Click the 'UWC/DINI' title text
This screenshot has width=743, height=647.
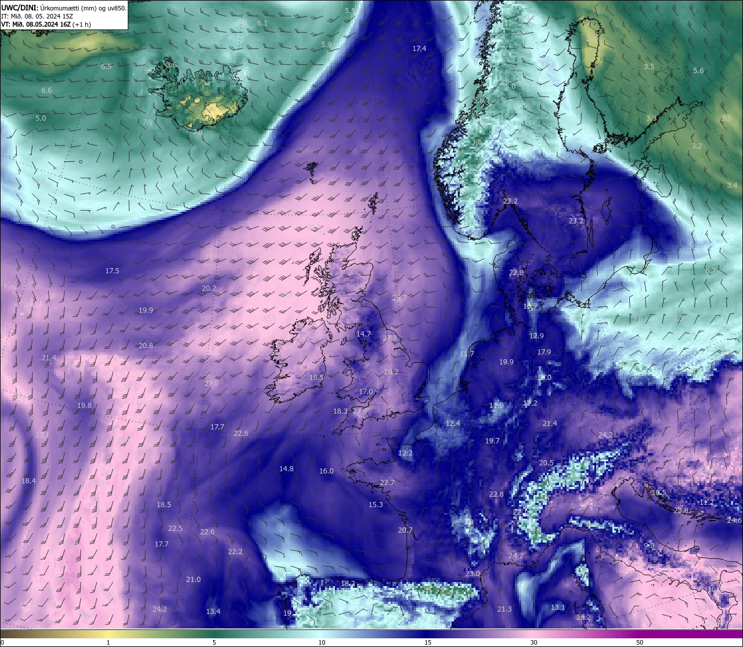pos(20,8)
